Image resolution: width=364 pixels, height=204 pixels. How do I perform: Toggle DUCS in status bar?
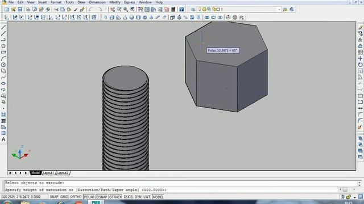click(128, 197)
